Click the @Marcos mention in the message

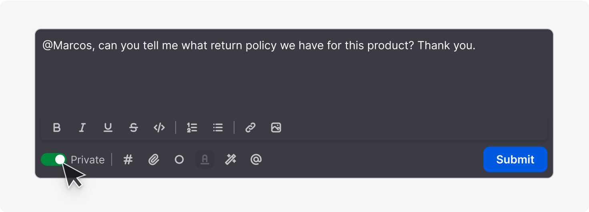pos(68,46)
